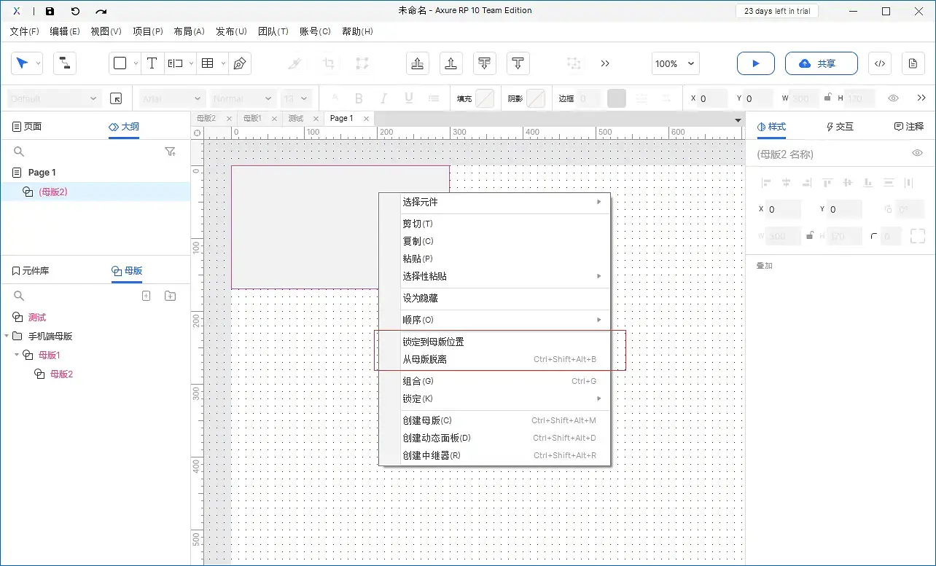Select the Rectangle shape tool
The width and height of the screenshot is (936, 566).
(122, 63)
